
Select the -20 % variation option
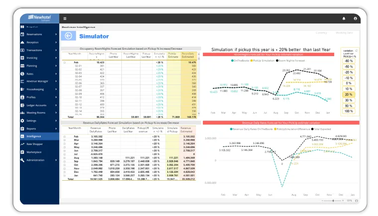pyautogui.click(x=349, y=72)
